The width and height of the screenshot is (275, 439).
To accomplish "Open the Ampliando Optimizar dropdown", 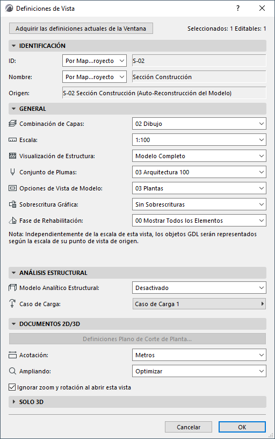I will coord(199,371).
